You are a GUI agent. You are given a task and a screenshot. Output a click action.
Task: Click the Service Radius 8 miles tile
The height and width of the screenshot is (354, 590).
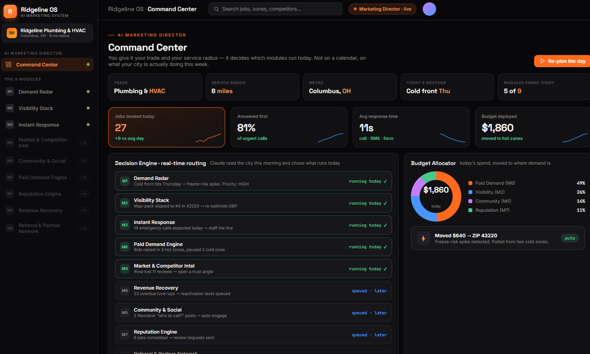click(252, 87)
